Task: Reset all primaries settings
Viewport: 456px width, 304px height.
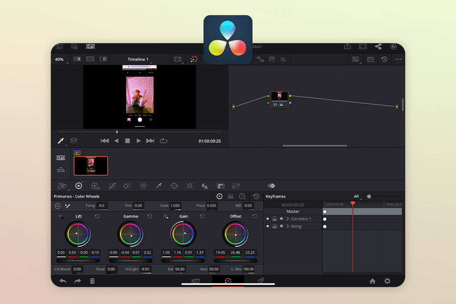Action: [x=256, y=196]
